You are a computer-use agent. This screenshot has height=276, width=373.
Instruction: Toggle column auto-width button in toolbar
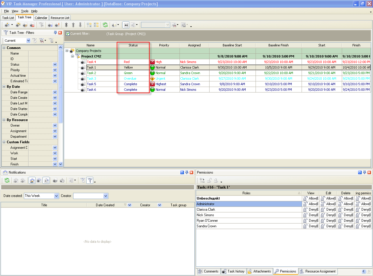126,25
